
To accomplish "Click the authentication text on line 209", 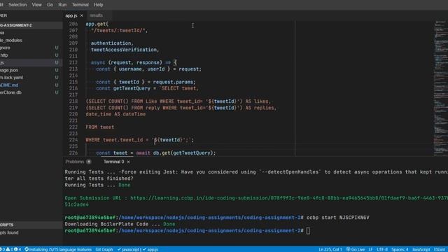I will (x=111, y=43).
